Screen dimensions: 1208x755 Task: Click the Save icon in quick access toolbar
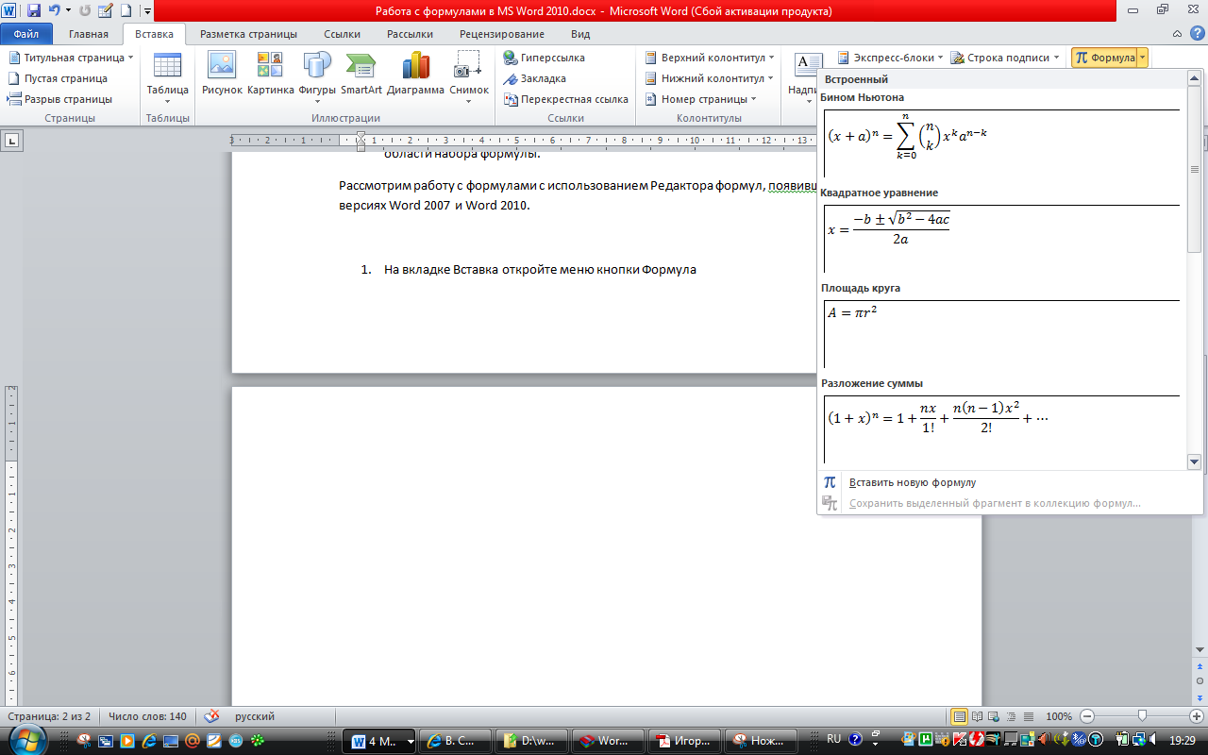coord(34,11)
